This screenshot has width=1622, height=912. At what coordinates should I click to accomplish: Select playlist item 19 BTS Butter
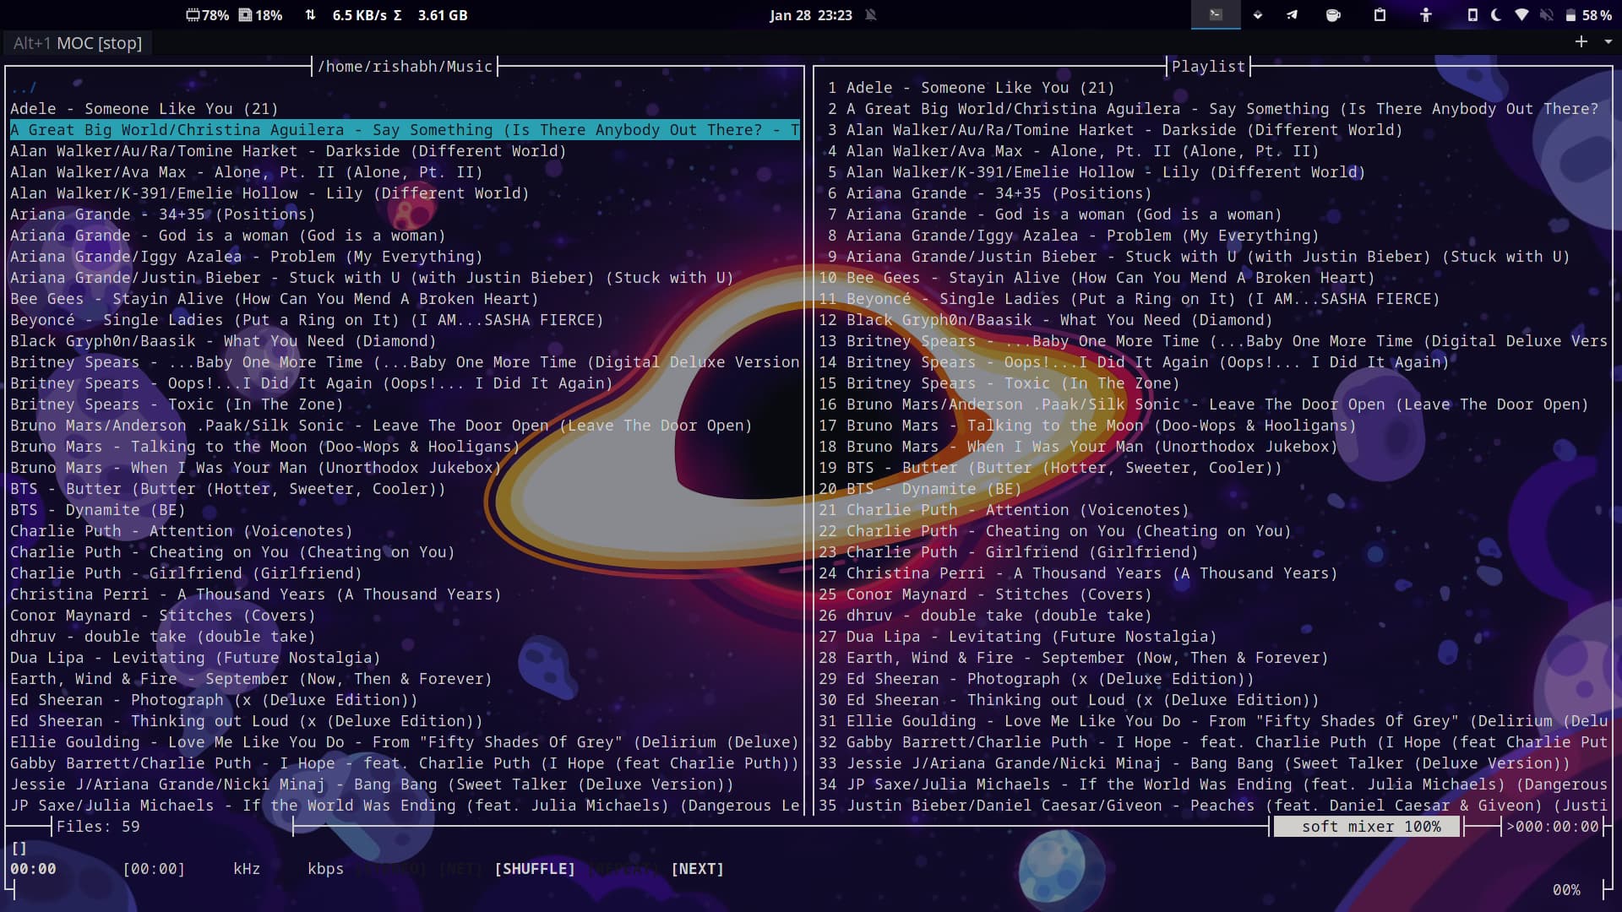pyautogui.click(x=1050, y=468)
